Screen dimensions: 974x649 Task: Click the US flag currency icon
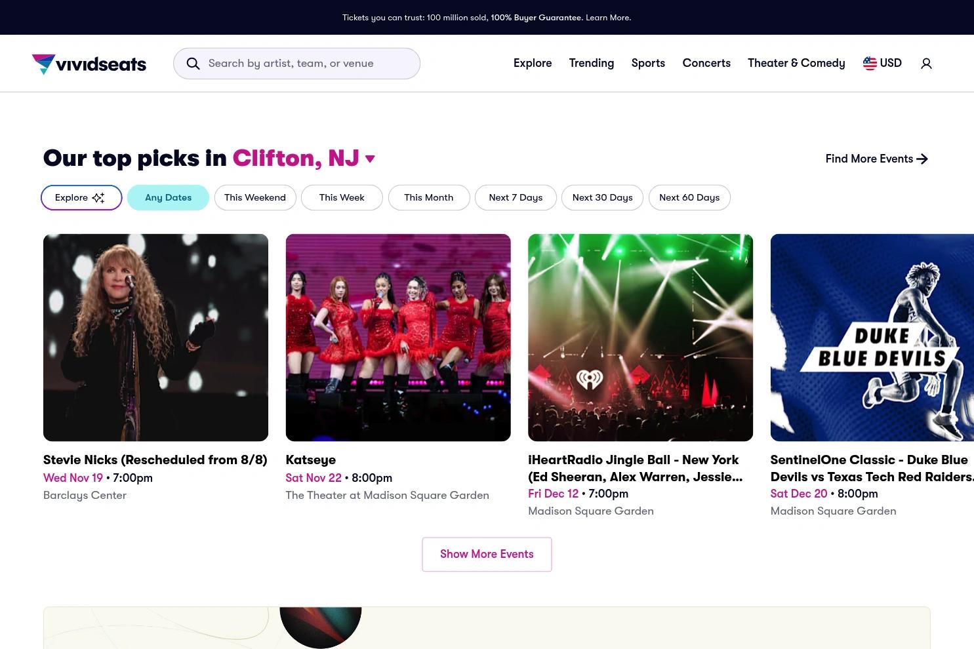coord(870,63)
